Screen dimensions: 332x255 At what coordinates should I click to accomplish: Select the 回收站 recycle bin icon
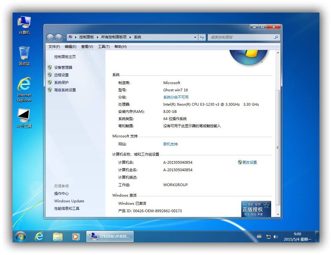pyautogui.click(x=24, y=56)
